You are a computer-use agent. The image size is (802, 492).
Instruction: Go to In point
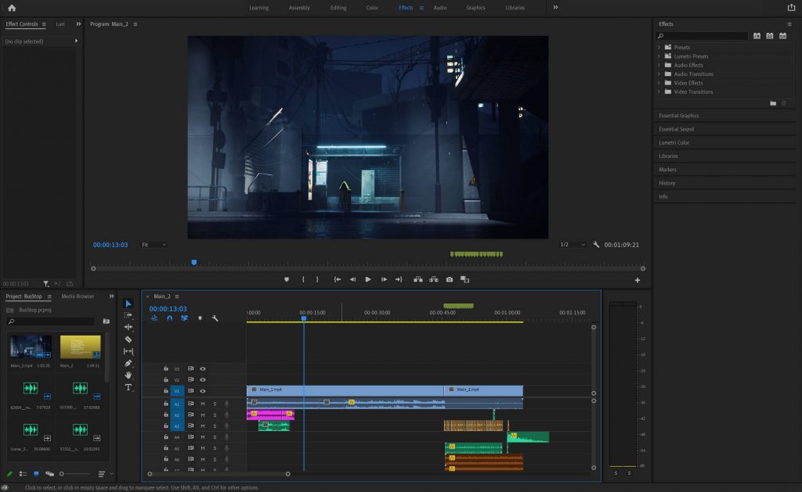click(x=337, y=279)
